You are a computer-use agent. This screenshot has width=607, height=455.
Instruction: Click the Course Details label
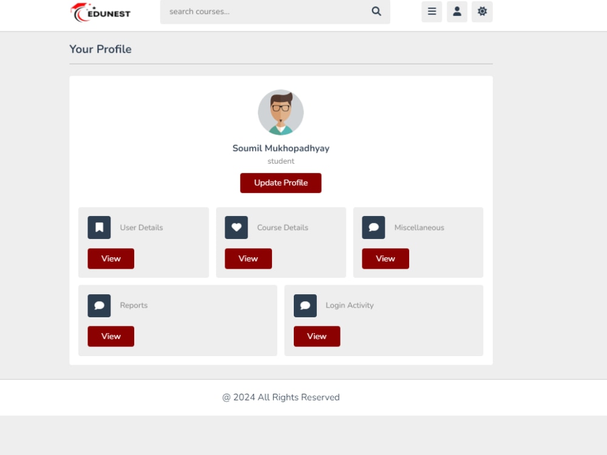283,227
